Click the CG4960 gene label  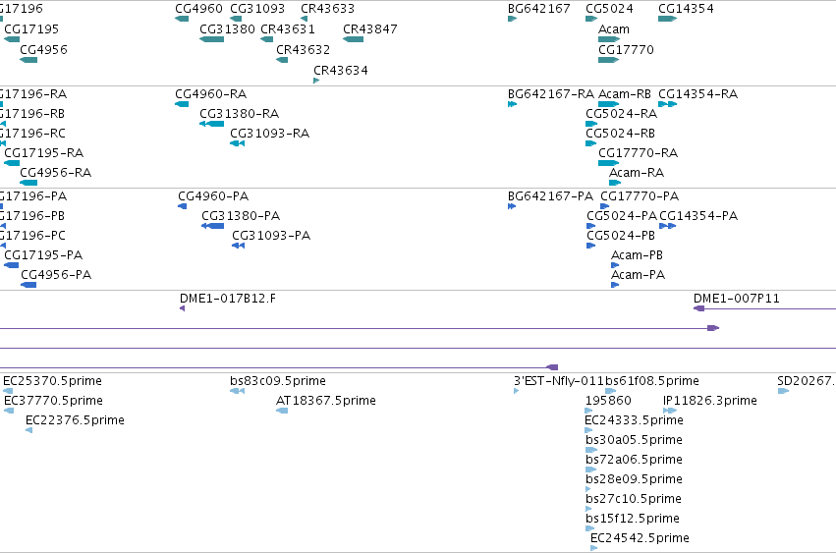[x=198, y=9]
